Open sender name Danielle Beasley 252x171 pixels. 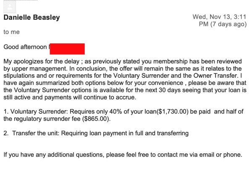[31, 17]
